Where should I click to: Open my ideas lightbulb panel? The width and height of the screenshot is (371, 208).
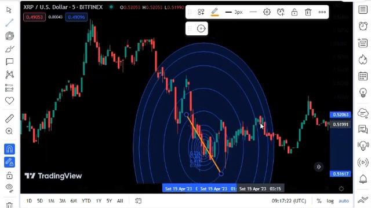[363, 92]
